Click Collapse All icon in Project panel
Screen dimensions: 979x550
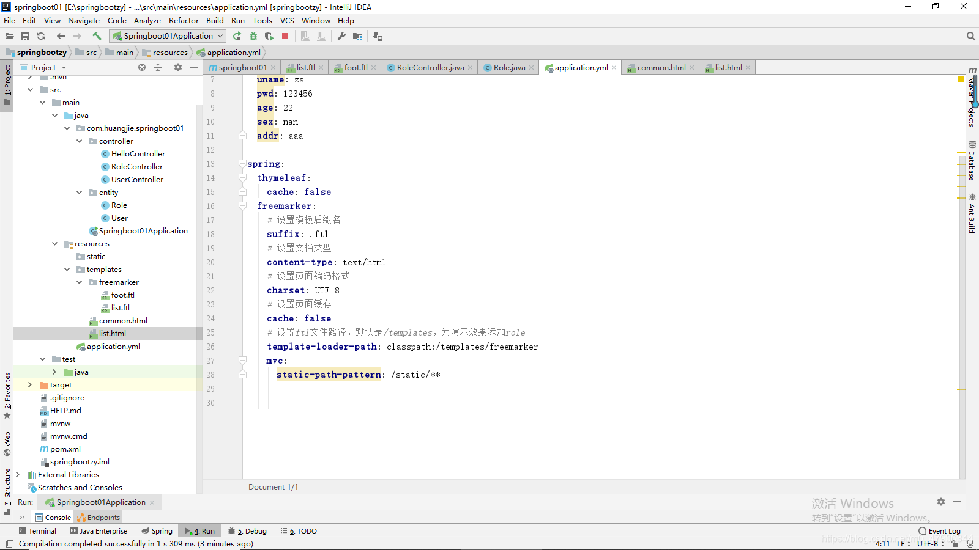tap(158, 67)
